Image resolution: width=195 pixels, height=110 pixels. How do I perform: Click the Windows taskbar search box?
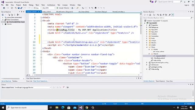tap(27, 108)
